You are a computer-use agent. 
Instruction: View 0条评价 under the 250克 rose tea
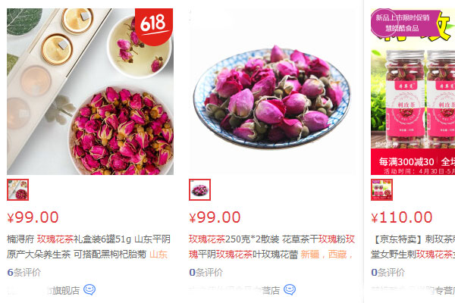tap(206, 272)
